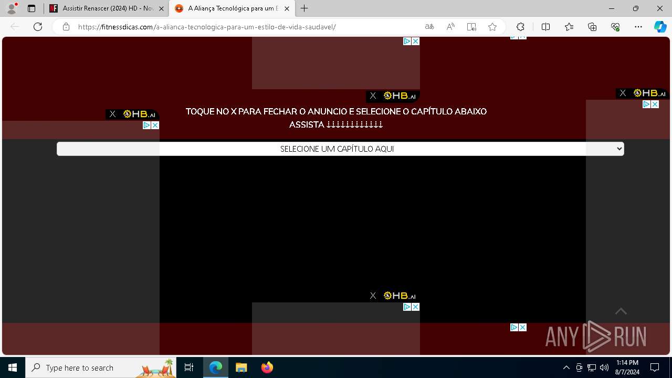Open the Copilot sidebar

click(x=660, y=27)
